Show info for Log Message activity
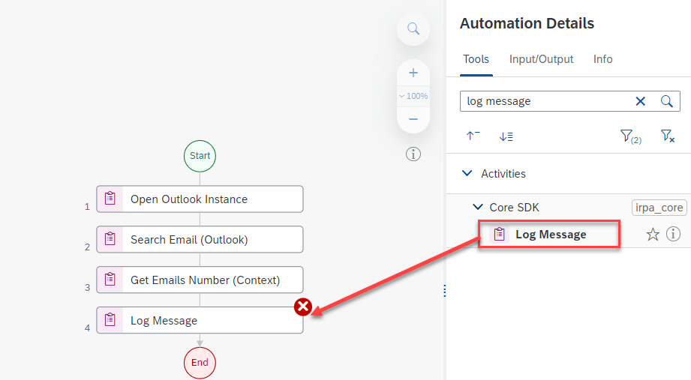 [x=673, y=235]
